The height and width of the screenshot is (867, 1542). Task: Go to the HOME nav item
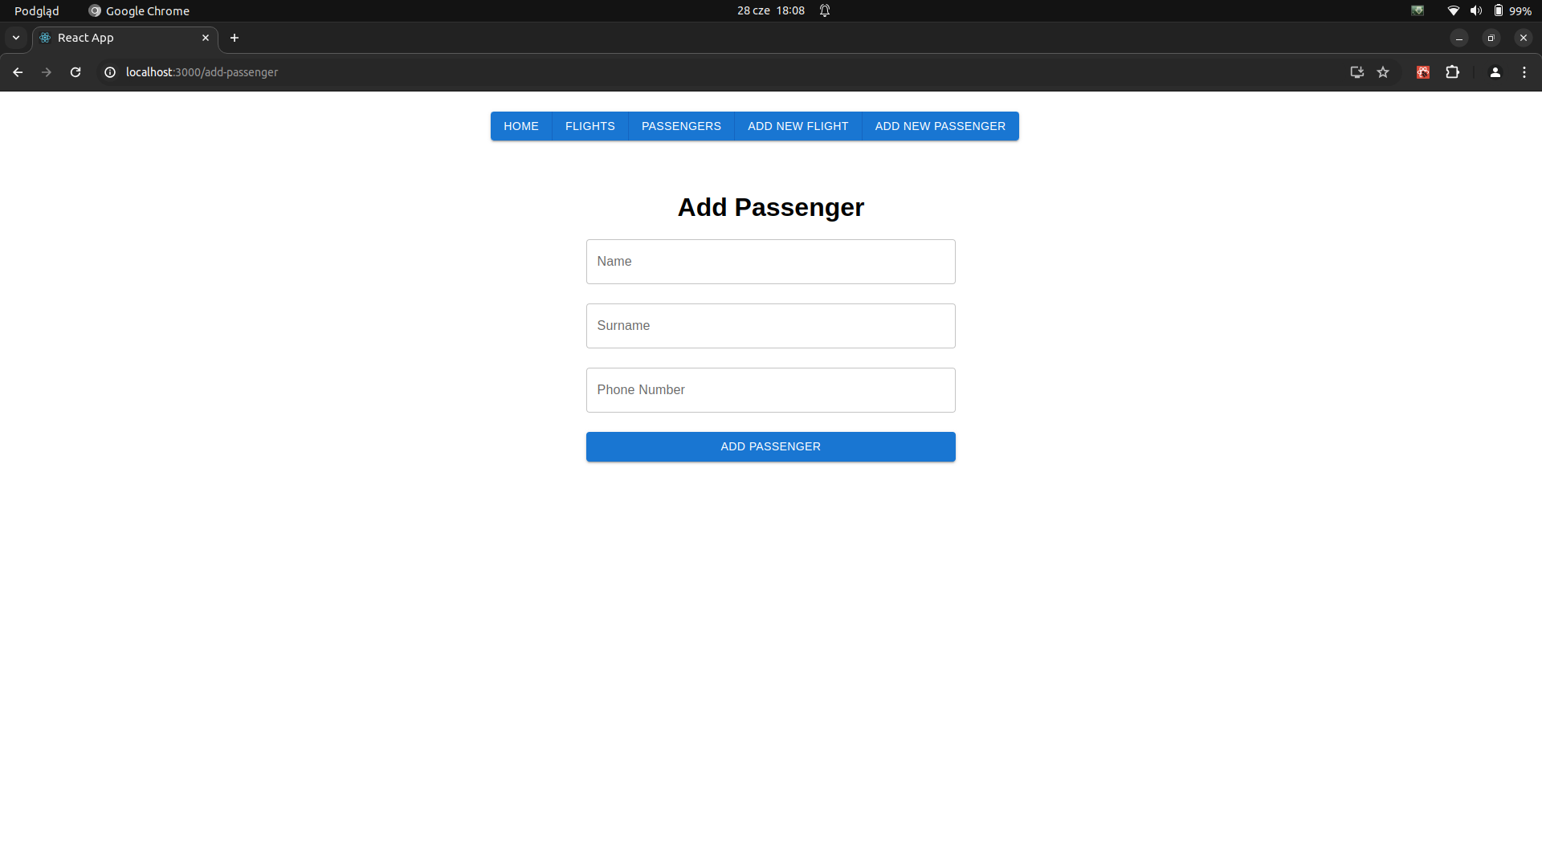(521, 126)
